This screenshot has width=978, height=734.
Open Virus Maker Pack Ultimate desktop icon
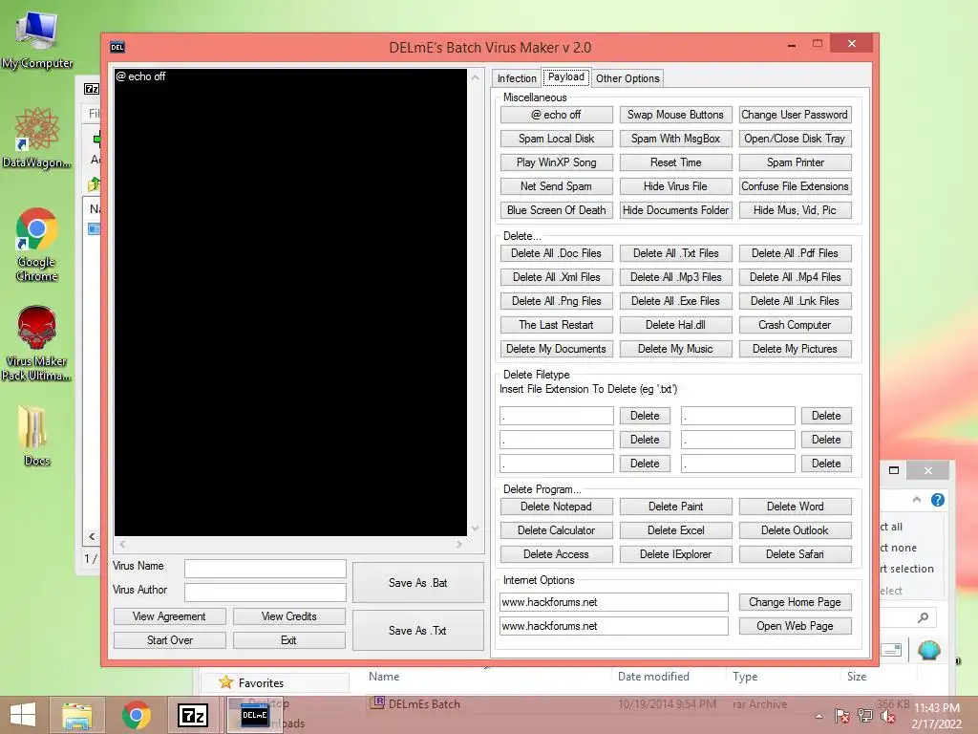pos(37,343)
